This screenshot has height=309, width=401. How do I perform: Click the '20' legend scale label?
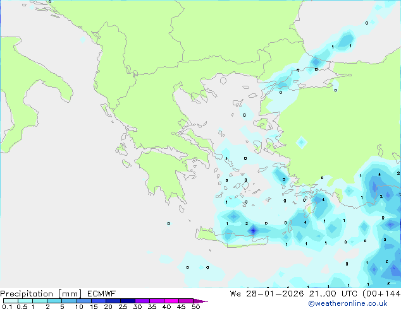[x=108, y=306]
